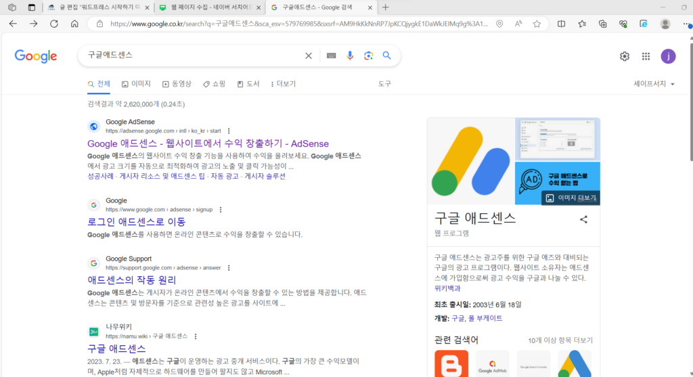Open 로그인 애드센스로 이동 result
This screenshot has width=693, height=377.
tap(136, 222)
